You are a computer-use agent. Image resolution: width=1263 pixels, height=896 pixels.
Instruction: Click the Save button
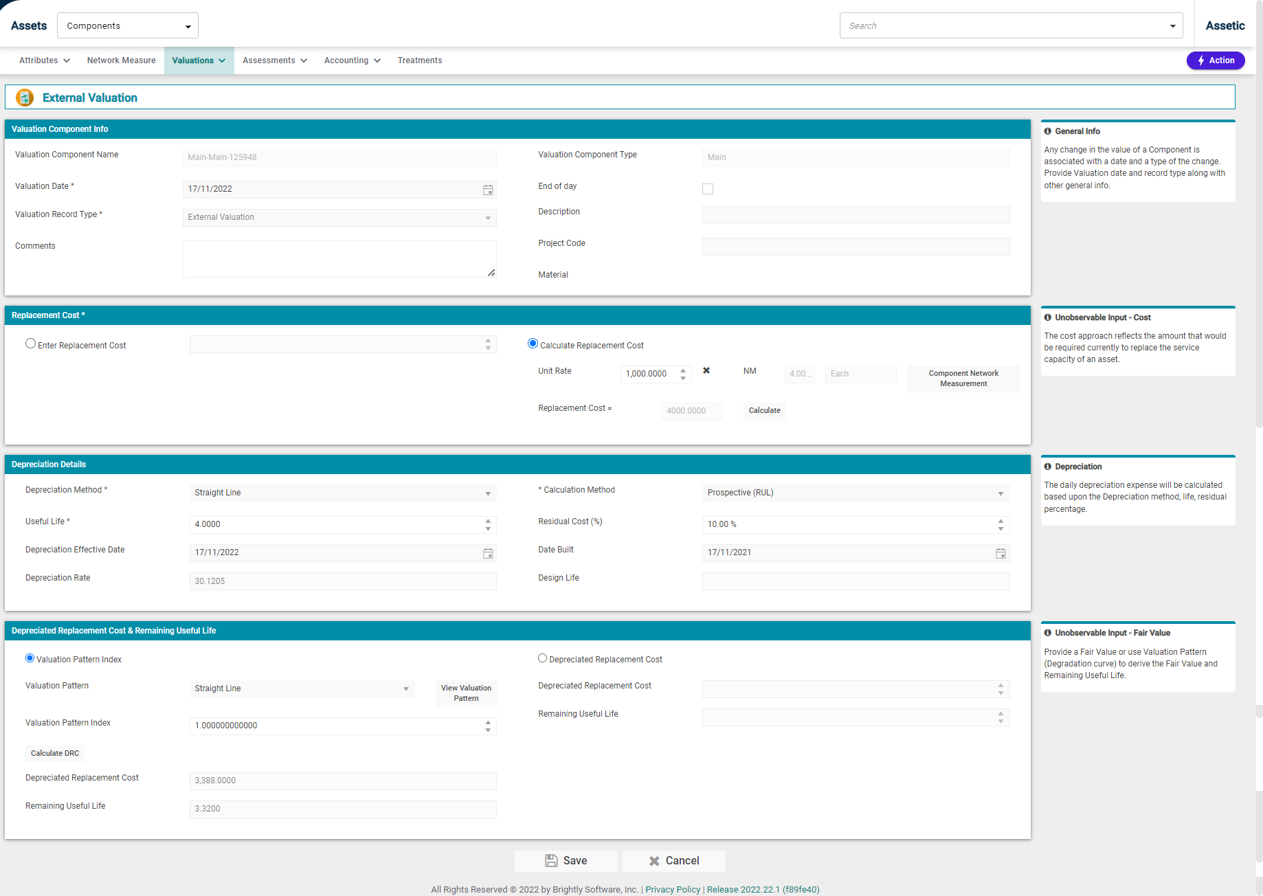pyautogui.click(x=566, y=861)
